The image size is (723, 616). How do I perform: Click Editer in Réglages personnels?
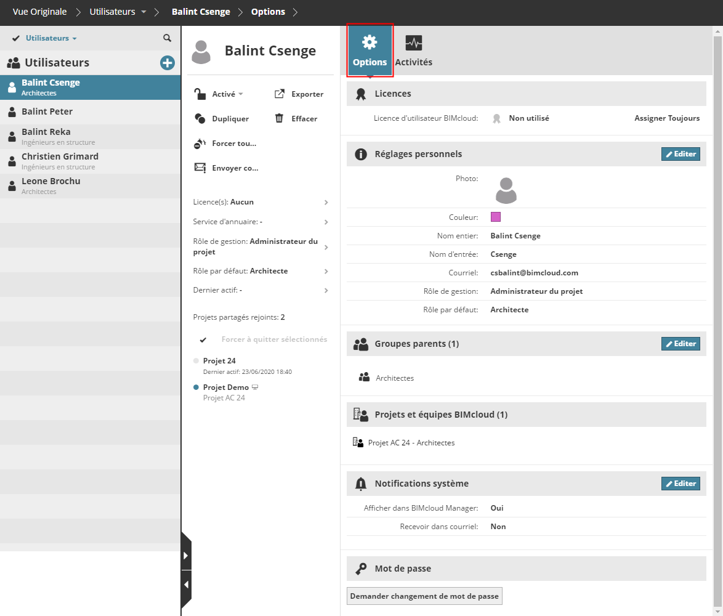pos(681,154)
